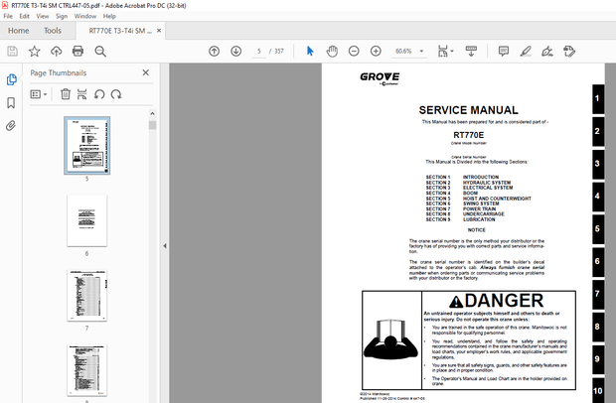
Task: Click the Stamp tool icon
Action: click(x=569, y=51)
